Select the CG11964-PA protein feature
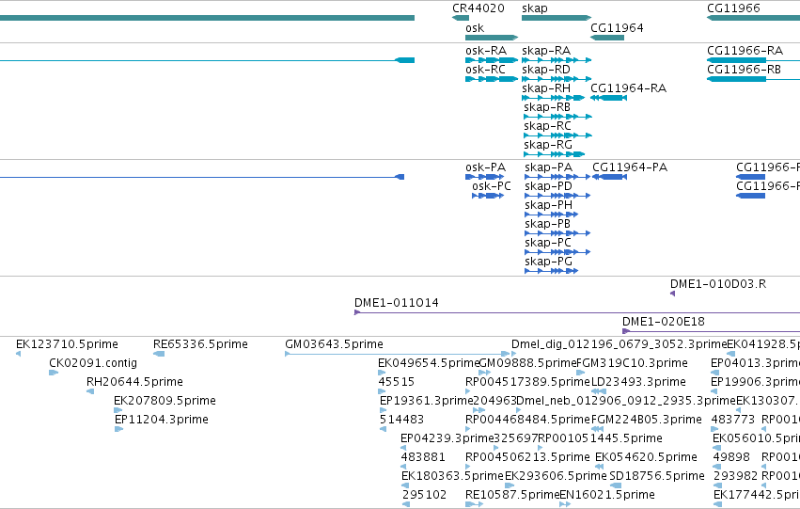The image size is (800, 509). [610, 177]
